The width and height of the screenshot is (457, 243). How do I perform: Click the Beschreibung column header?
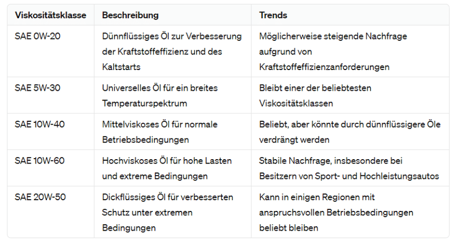click(x=130, y=15)
